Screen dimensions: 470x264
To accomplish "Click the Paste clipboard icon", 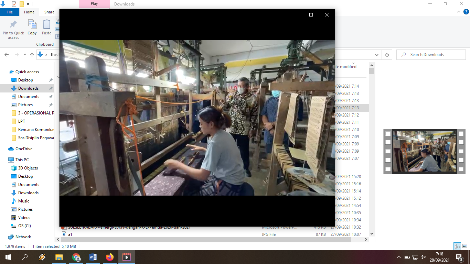I will [46, 25].
